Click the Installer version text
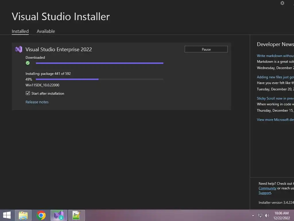Image resolution: width=294 pixels, height=221 pixels. (276, 203)
